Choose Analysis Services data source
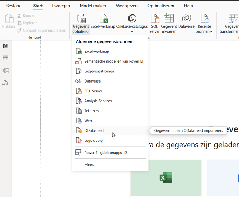The width and height of the screenshot is (239, 197). coord(110,101)
